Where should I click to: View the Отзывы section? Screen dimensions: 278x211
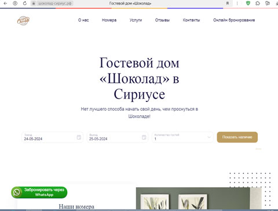[162, 20]
